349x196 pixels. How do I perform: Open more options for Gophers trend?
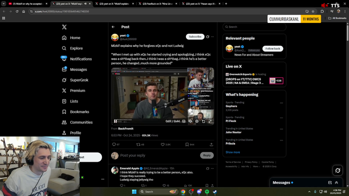[281, 103]
